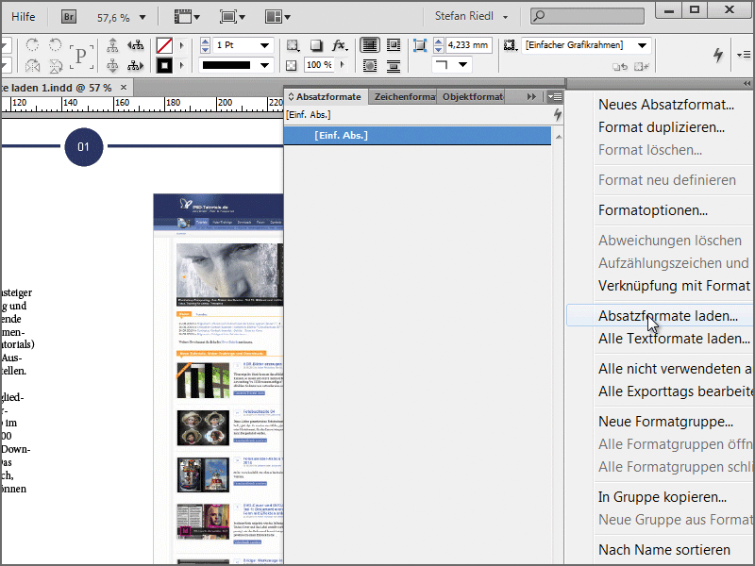Click the object style icon
Screen dimensions: 755x566
510,45
